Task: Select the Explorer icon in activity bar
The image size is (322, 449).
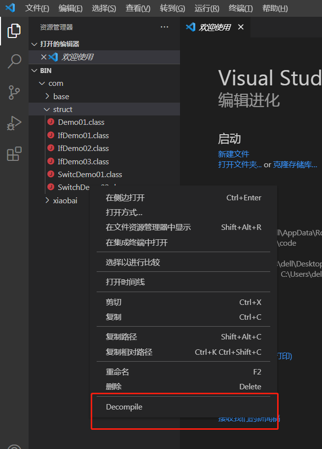Action: tap(14, 31)
